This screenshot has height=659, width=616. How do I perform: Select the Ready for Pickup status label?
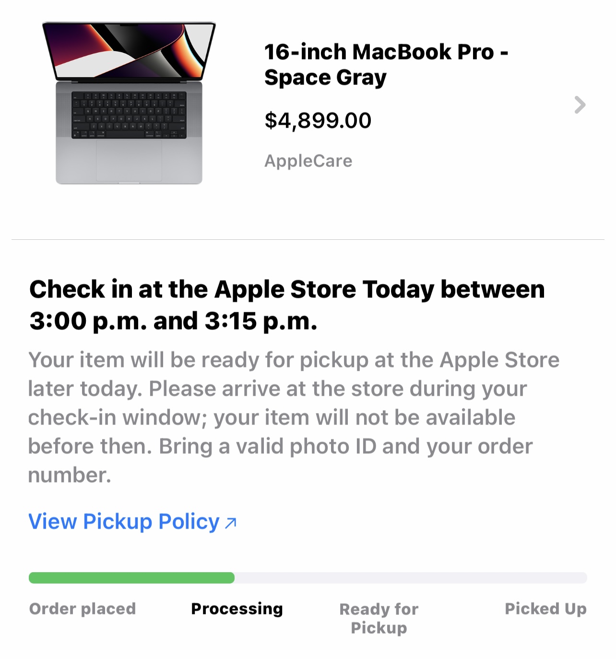tap(379, 618)
